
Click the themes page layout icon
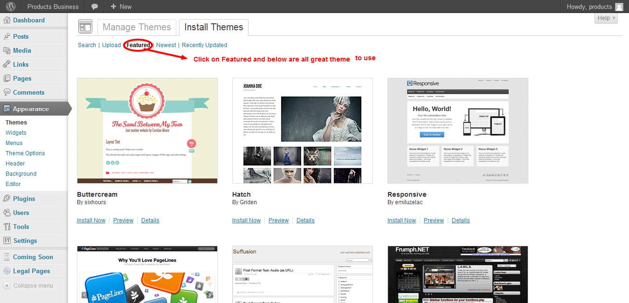(85, 27)
